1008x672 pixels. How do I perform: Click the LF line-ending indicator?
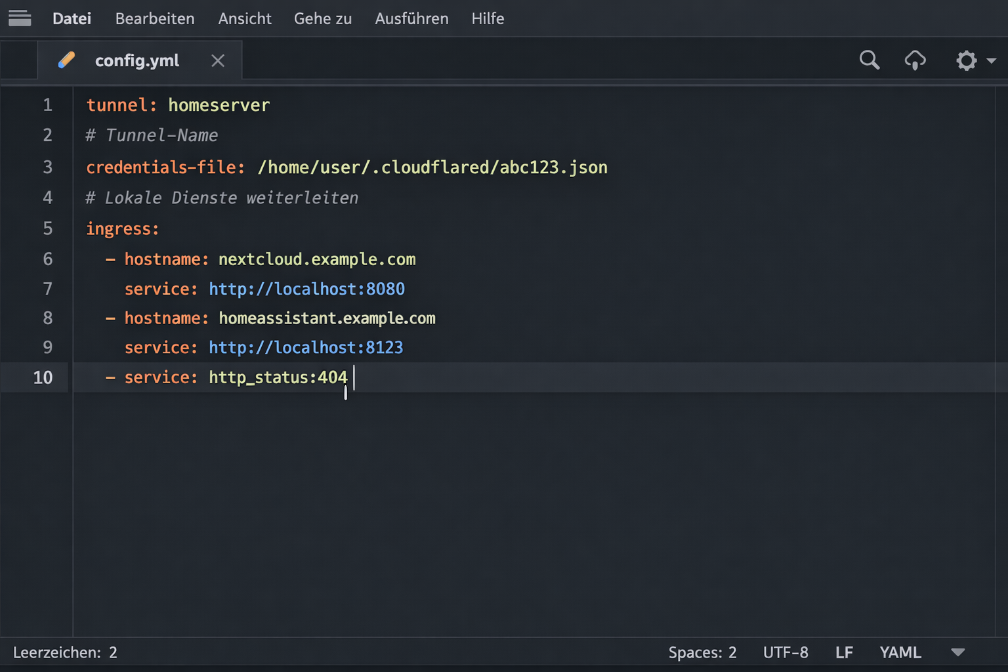(x=844, y=652)
